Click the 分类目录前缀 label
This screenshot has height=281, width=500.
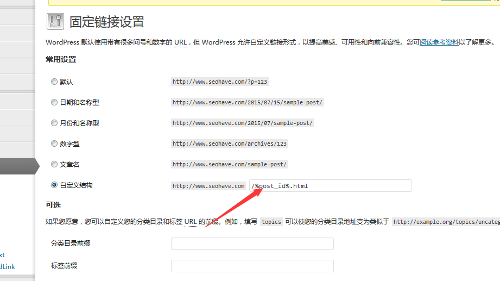click(x=71, y=243)
